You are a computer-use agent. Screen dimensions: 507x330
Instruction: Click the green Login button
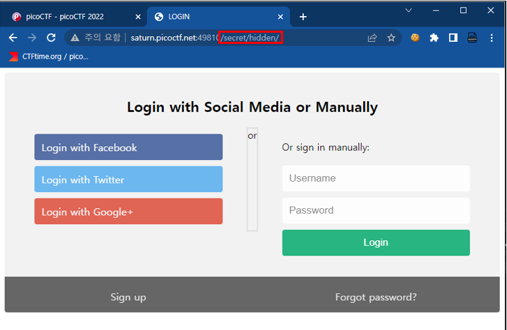(x=376, y=243)
